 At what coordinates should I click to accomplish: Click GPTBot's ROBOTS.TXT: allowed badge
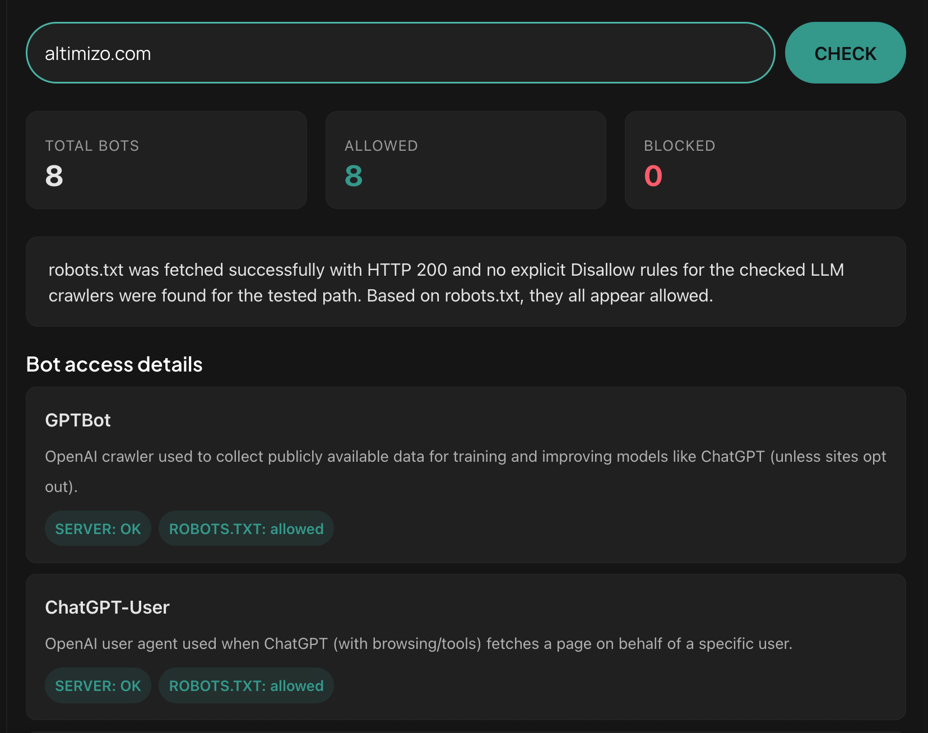coord(246,528)
